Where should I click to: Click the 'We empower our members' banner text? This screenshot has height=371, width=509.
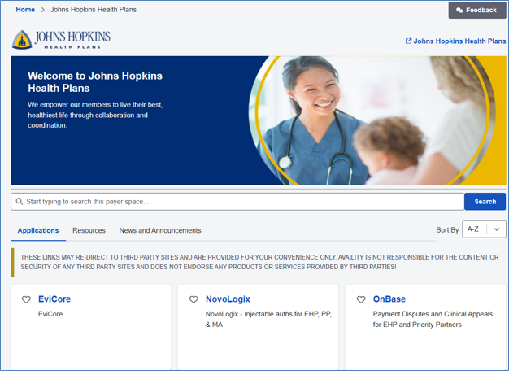click(95, 115)
